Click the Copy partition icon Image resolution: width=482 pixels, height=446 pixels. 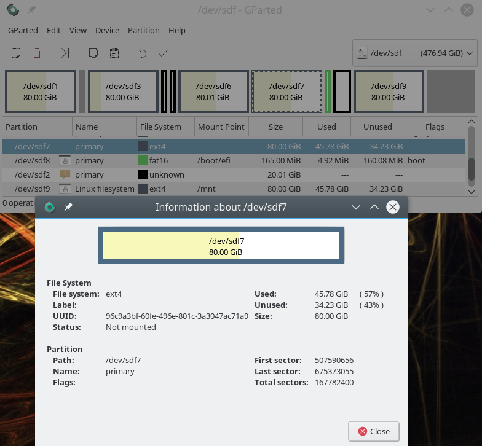[x=93, y=53]
